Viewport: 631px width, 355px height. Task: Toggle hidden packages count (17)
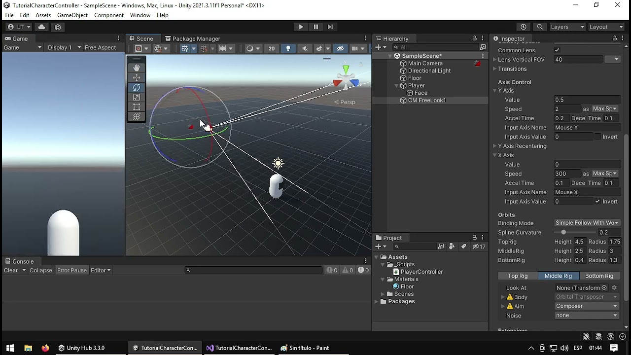(x=479, y=247)
